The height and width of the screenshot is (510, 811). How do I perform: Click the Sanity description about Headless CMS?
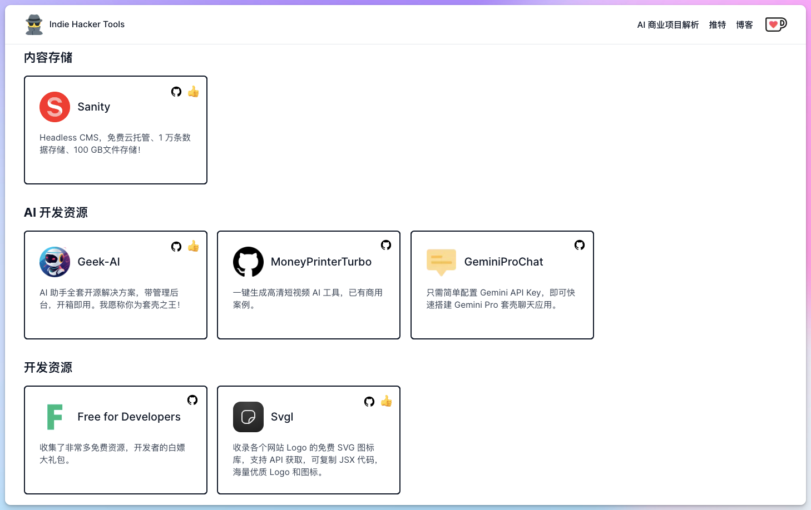point(115,143)
